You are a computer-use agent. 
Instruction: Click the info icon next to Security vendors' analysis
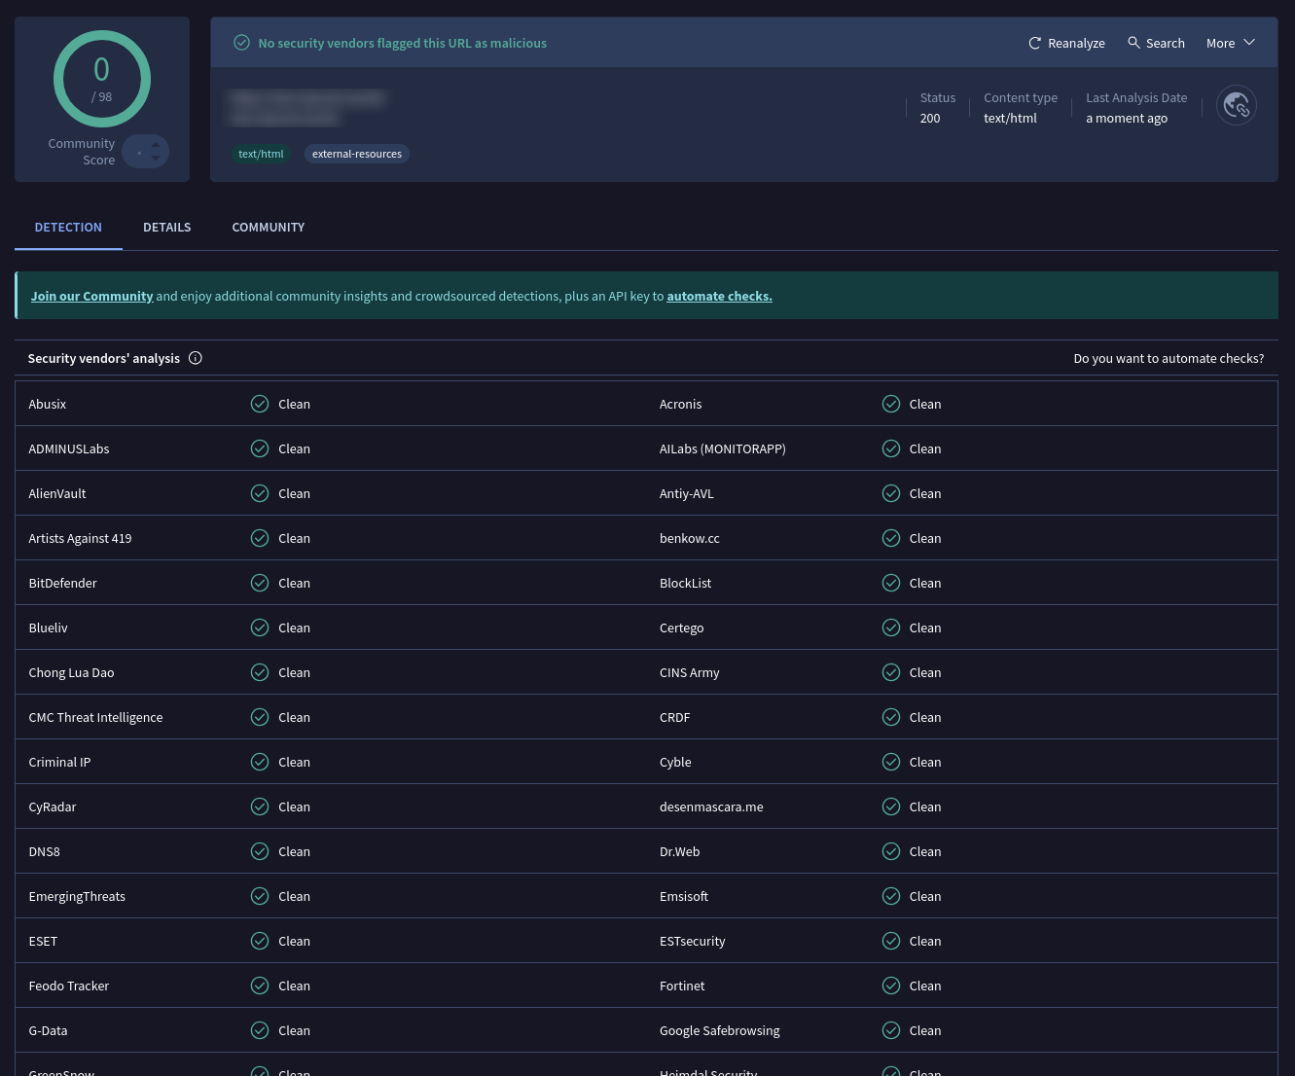(196, 358)
